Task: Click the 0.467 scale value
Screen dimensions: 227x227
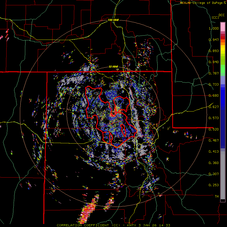Action: coord(214,140)
